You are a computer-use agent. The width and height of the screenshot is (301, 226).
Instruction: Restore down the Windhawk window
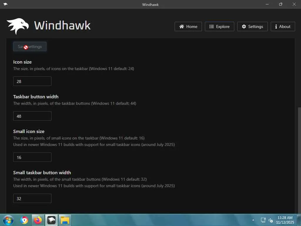tap(281, 4)
